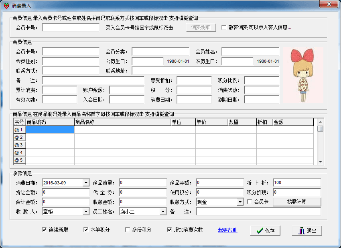Click row header @ 2 in product table

tap(20, 137)
